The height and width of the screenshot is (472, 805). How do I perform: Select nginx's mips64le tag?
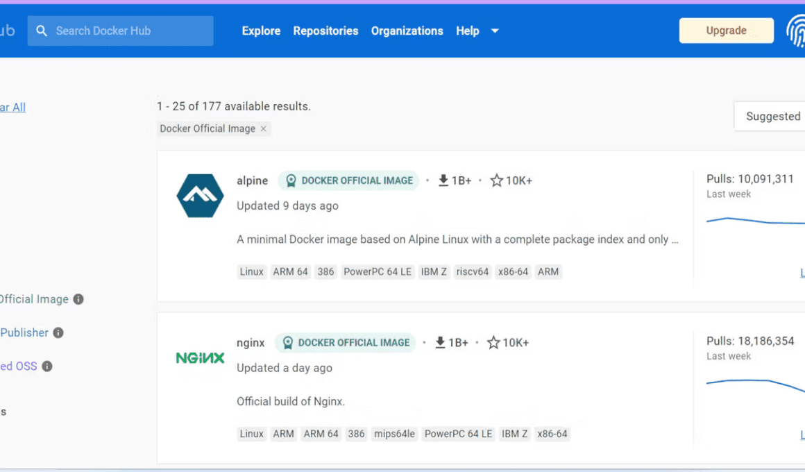[394, 434]
